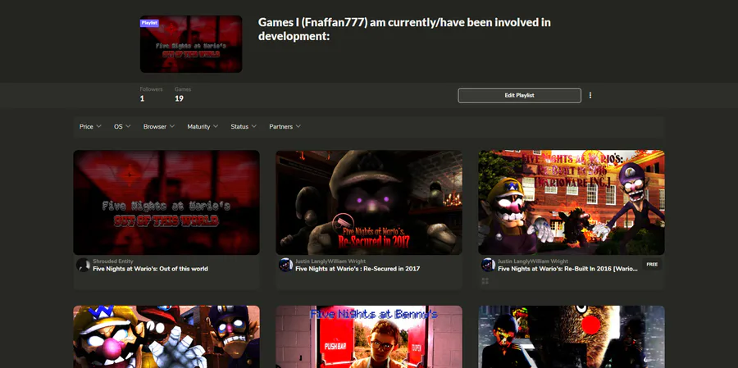Click the Out of This World game thumbnail
The image size is (738, 368).
[166, 202]
